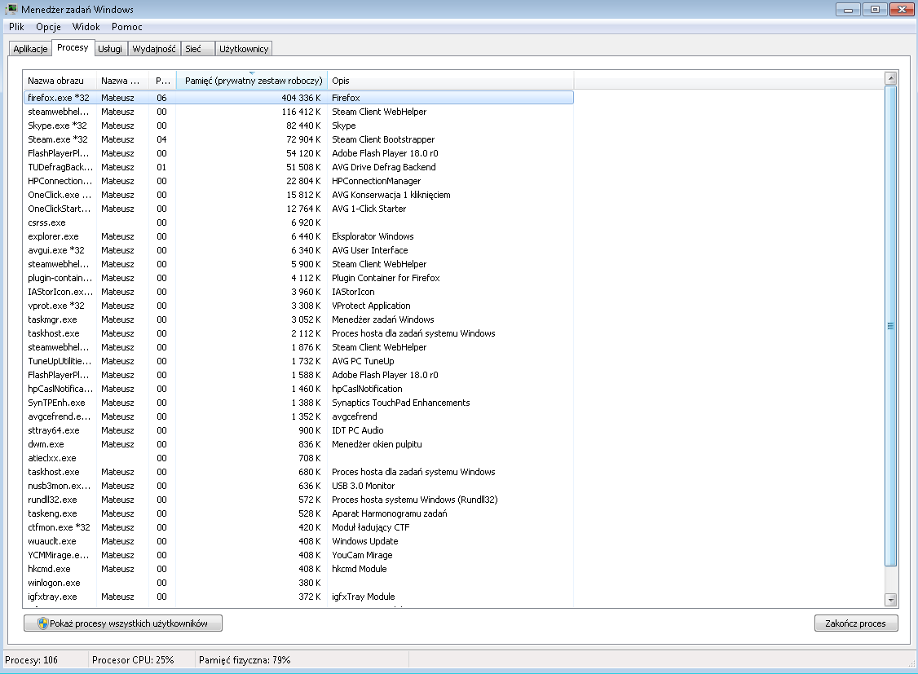Viewport: 918px width, 674px height.
Task: Select the igfxtray.exe process
Action: 298,597
